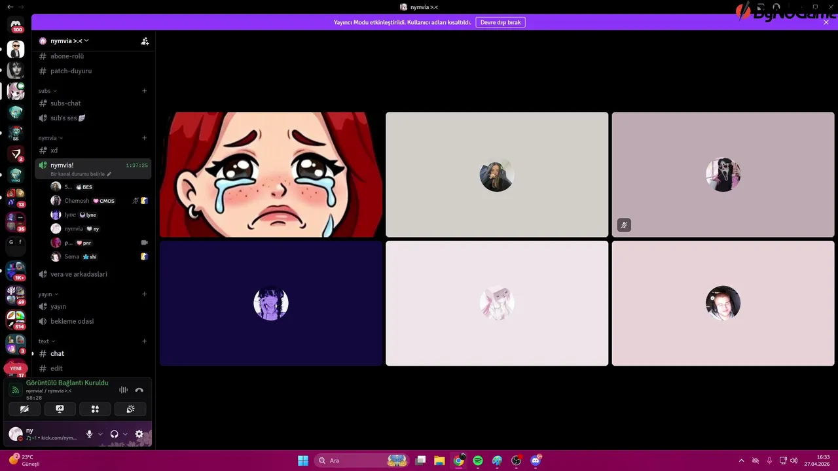838x471 pixels.
Task: Open File Explorer from the taskbar
Action: [x=439, y=461]
